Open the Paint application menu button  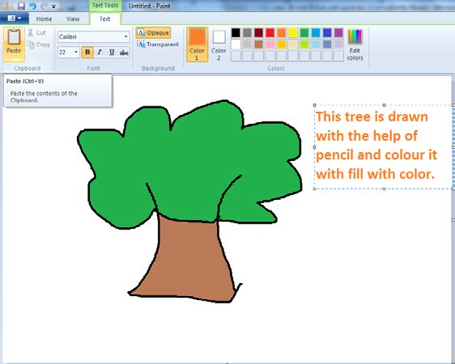pyautogui.click(x=15, y=19)
